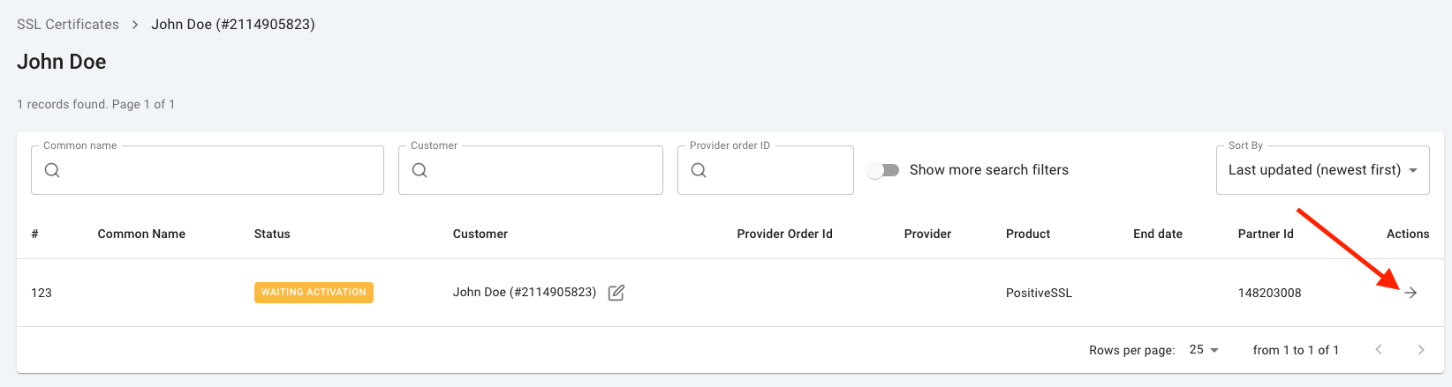Click the End date column header
Screen dimensions: 1452x387
1158,234
